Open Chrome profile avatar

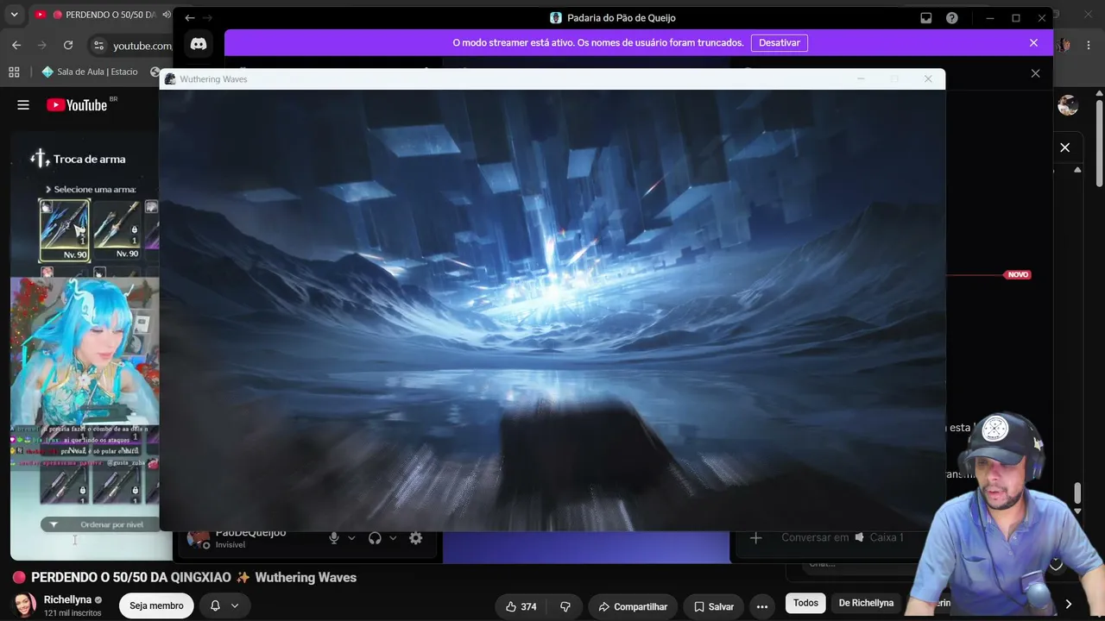tap(1064, 45)
